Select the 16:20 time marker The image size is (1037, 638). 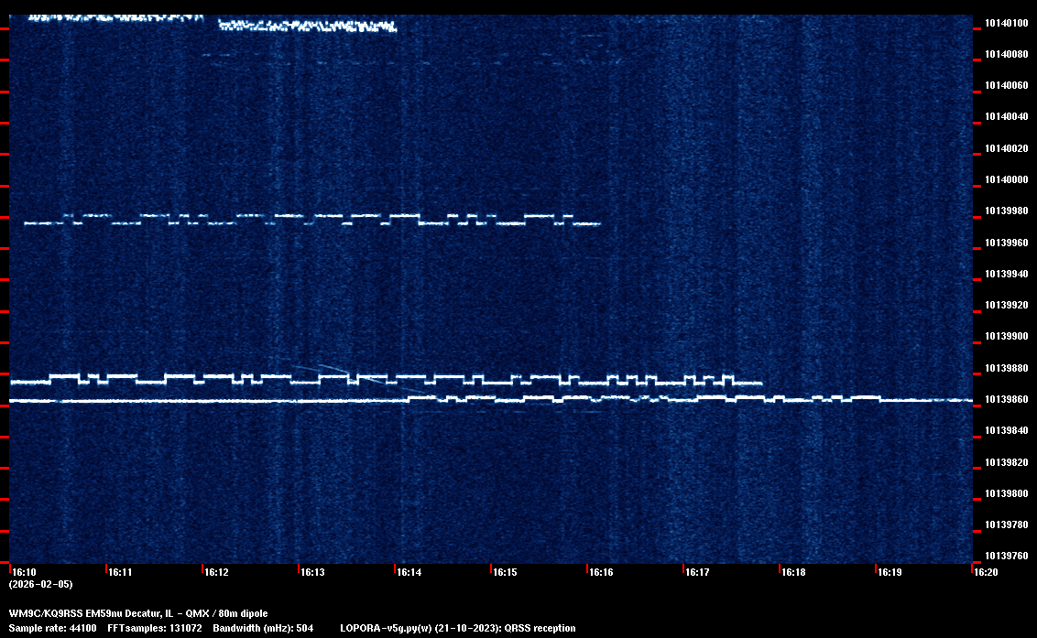[985, 572]
